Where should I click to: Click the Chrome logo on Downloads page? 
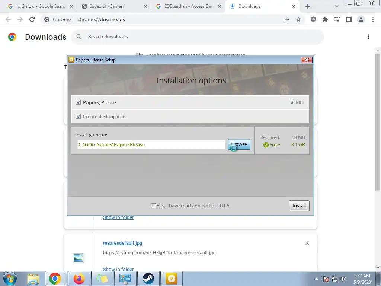click(12, 37)
